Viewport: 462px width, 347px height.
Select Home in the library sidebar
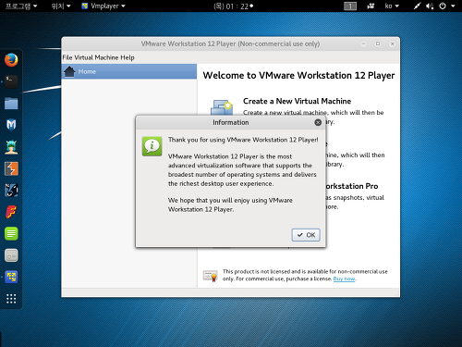129,71
